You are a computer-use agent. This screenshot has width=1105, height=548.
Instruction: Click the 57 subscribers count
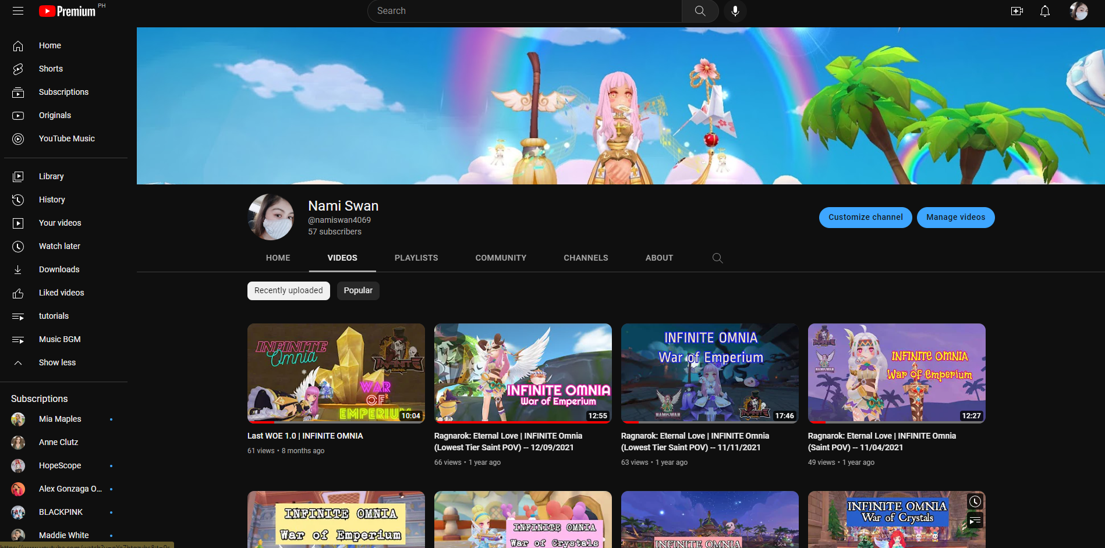[x=335, y=232]
